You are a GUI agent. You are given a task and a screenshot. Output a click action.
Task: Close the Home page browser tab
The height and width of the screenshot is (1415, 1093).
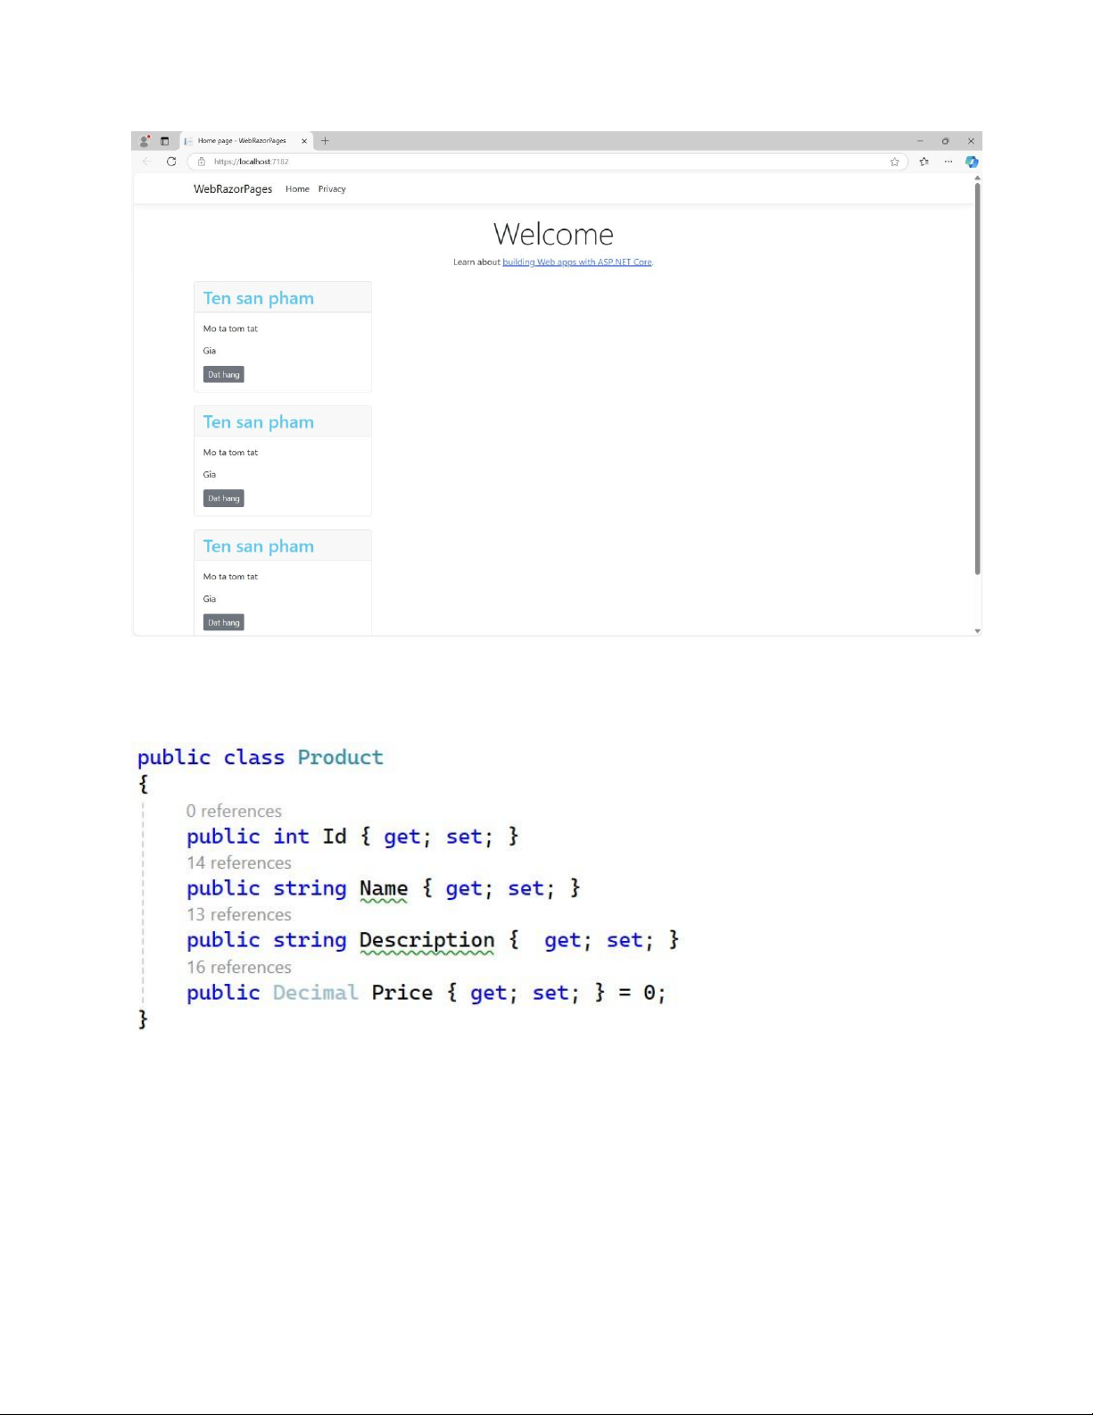[x=304, y=141]
